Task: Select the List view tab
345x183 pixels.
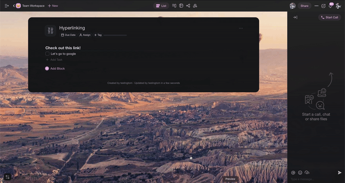Action: 161,6
